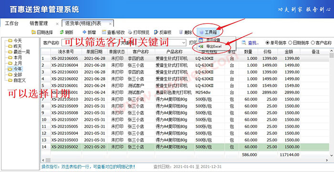
Task: Switch to the 工作台 tab
Action: [11, 23]
